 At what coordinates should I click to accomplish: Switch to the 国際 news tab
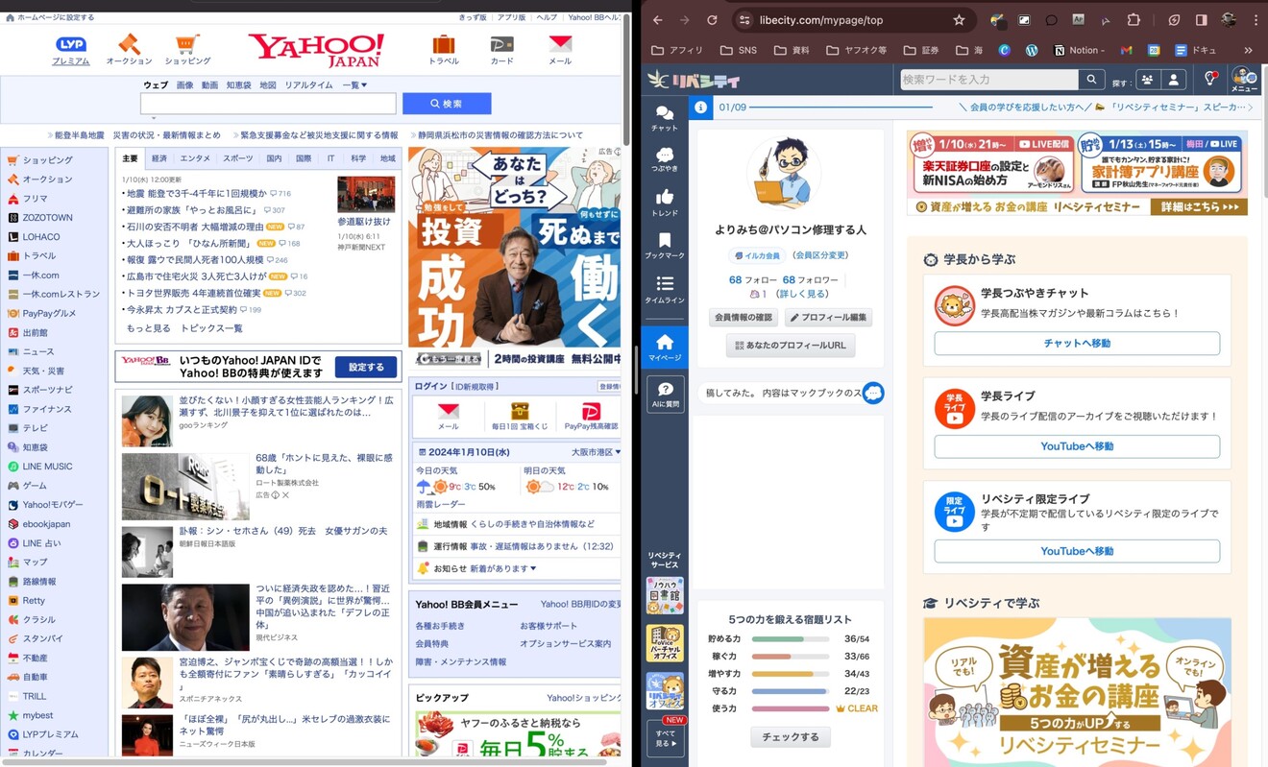pyautogui.click(x=304, y=158)
